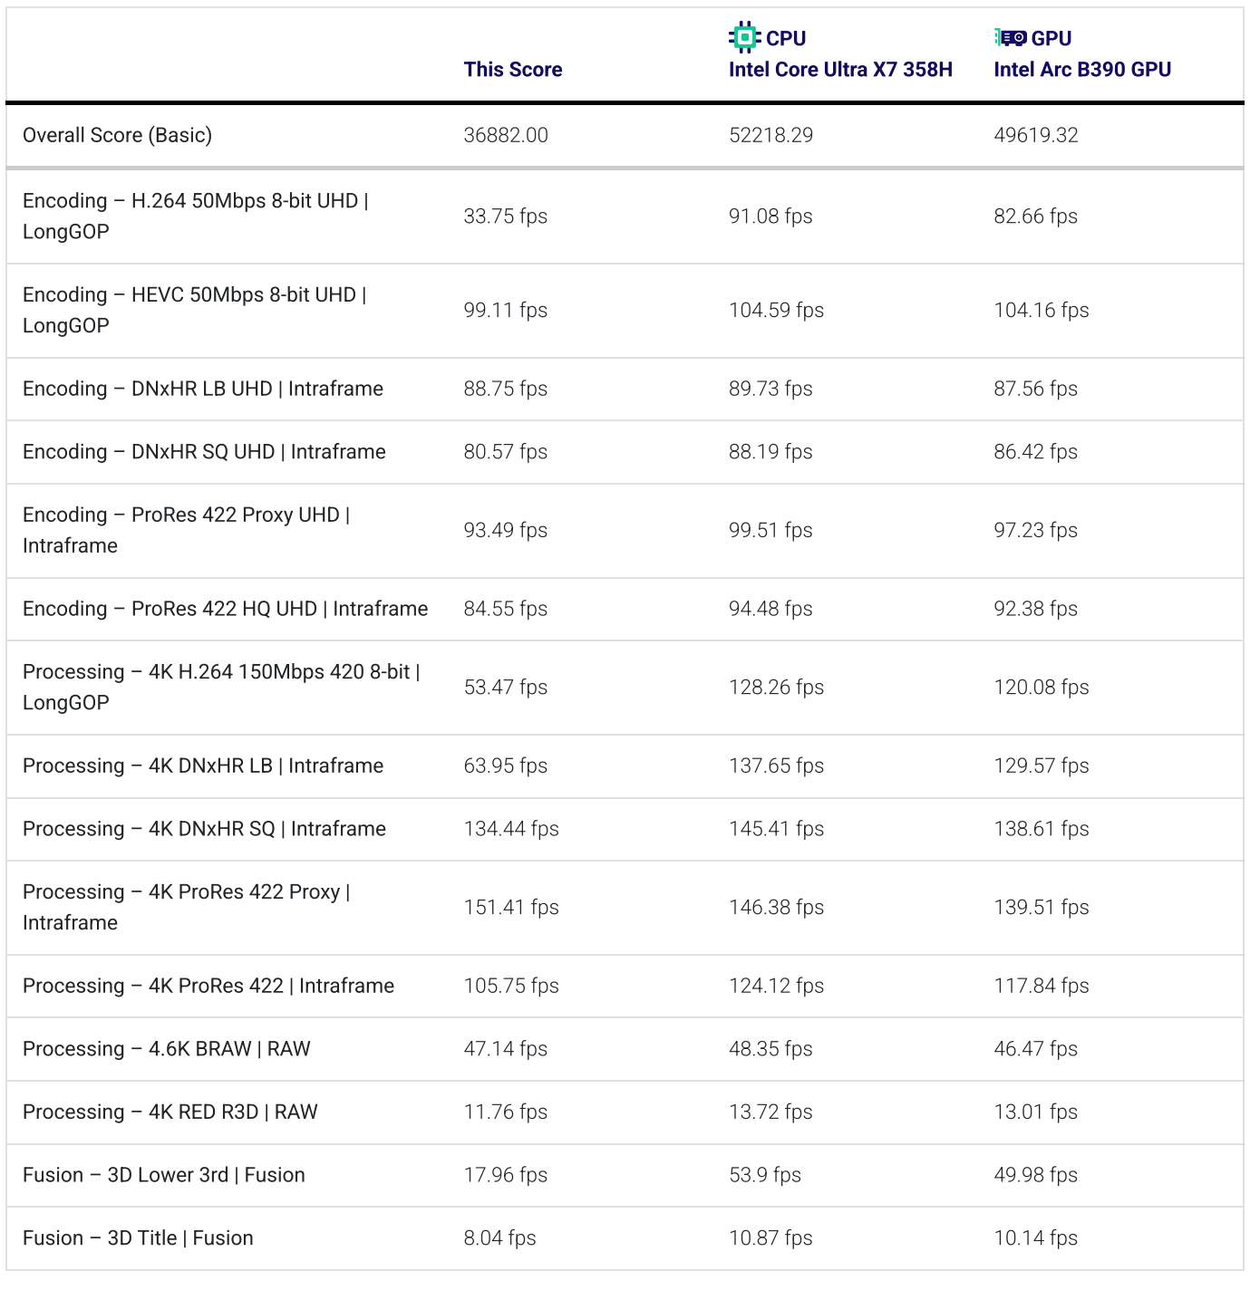Select the Fusion 3D Lower 3rd row
The height and width of the screenshot is (1300, 1250).
click(163, 1175)
